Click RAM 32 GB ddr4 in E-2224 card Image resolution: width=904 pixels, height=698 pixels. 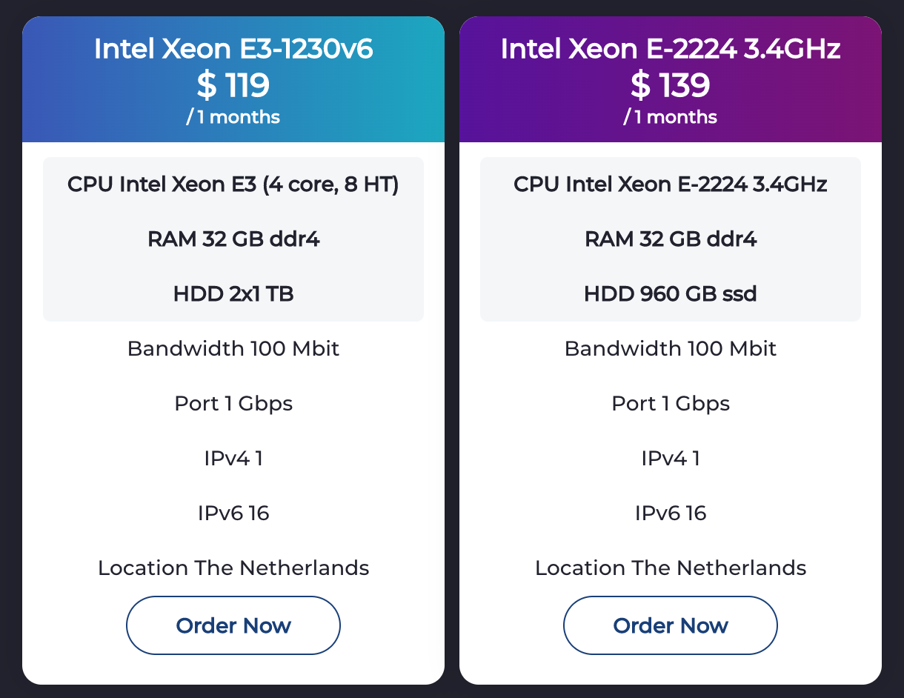coord(671,239)
